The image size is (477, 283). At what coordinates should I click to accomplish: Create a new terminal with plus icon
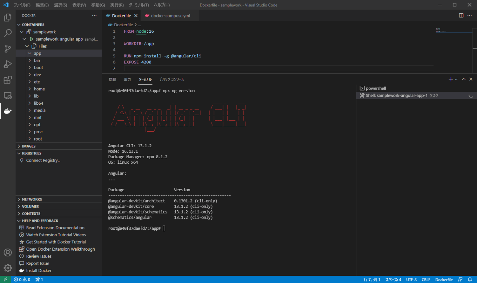[x=451, y=79]
